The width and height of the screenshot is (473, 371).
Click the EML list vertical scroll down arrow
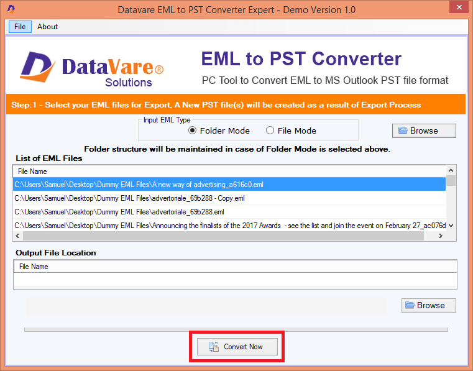(x=451, y=226)
